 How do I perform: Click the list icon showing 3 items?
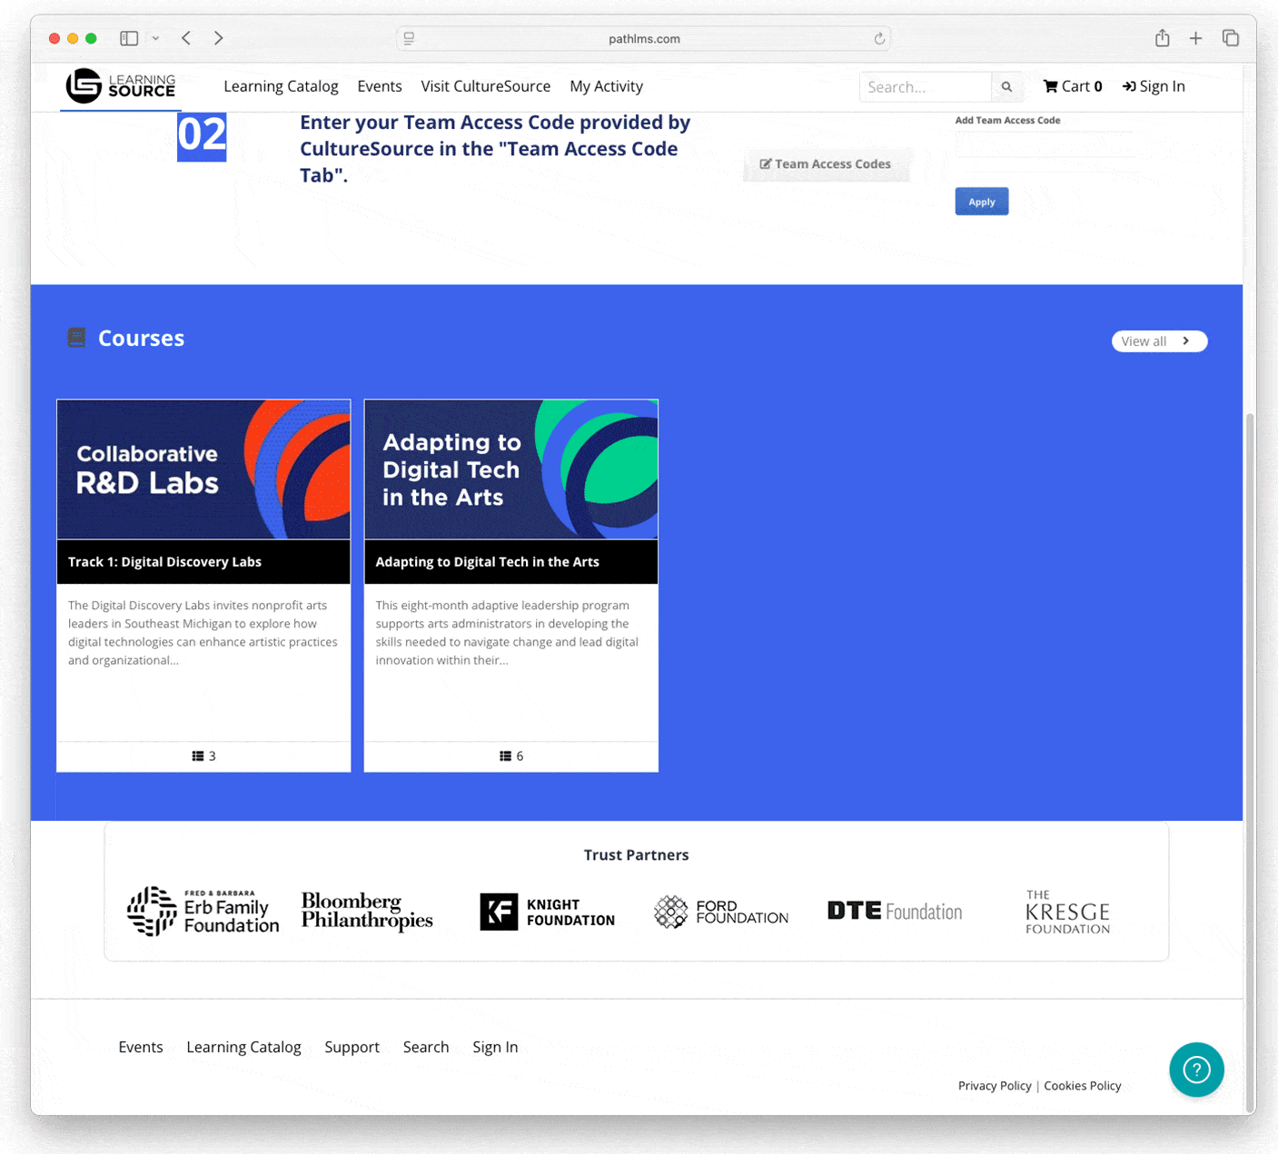tap(198, 756)
